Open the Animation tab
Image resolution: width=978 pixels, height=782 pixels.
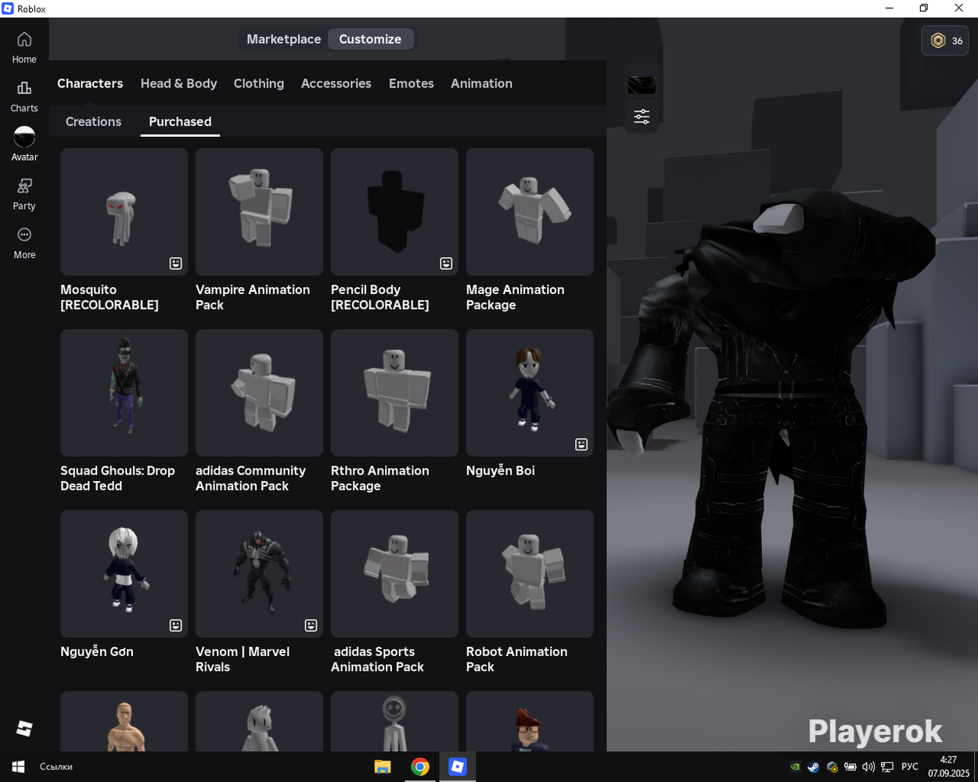481,84
